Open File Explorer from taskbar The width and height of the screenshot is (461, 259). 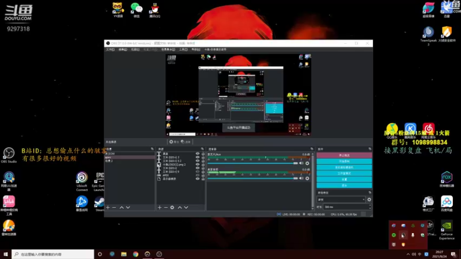(124, 254)
